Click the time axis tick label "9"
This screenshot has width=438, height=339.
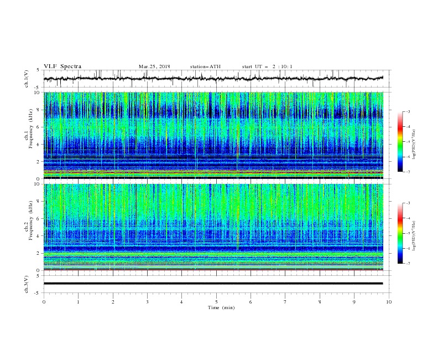click(354, 302)
